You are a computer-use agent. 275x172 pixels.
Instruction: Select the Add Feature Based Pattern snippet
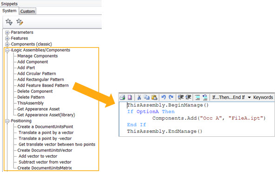(x=43, y=85)
